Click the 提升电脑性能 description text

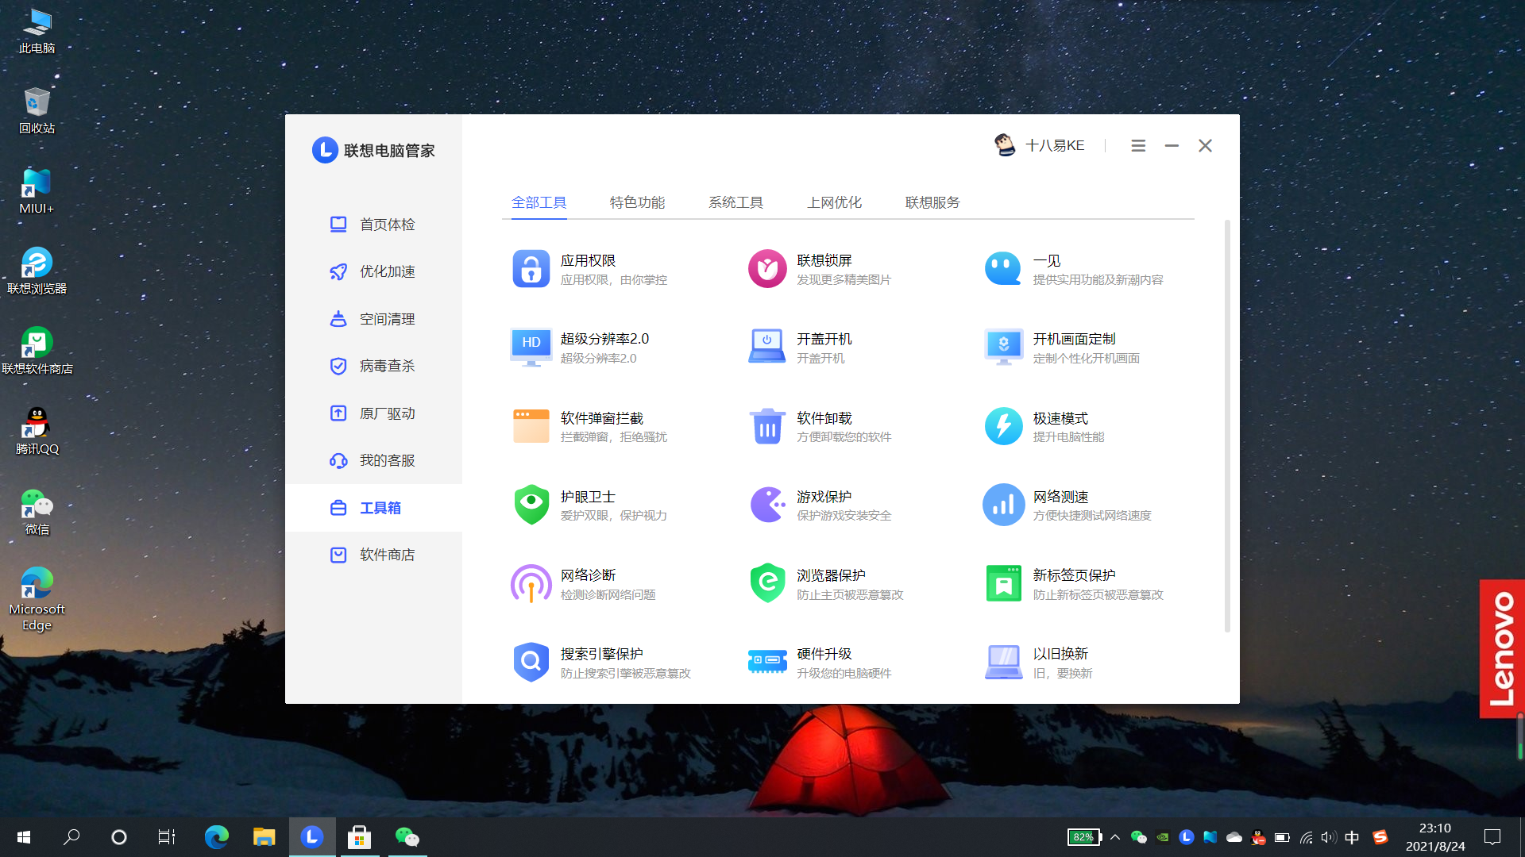tap(1068, 436)
